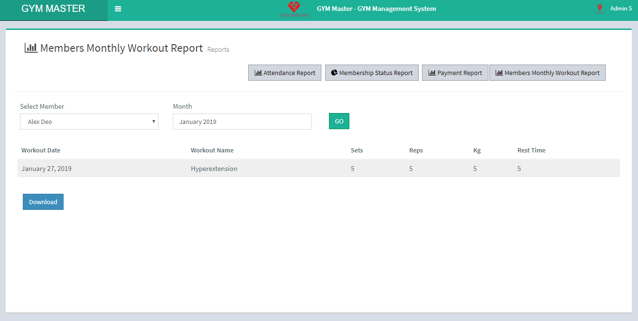
Task: Click the admin profile icon in the top-right
Action: pos(600,8)
